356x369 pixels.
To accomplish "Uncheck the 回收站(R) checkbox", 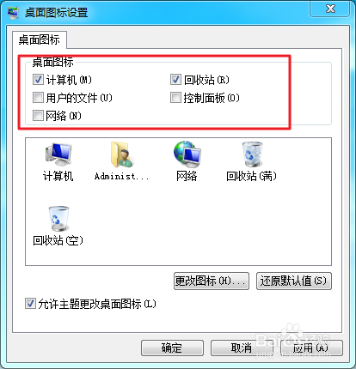I will pos(175,80).
